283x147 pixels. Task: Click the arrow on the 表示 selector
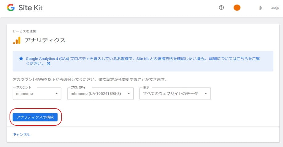pyautogui.click(x=205, y=94)
